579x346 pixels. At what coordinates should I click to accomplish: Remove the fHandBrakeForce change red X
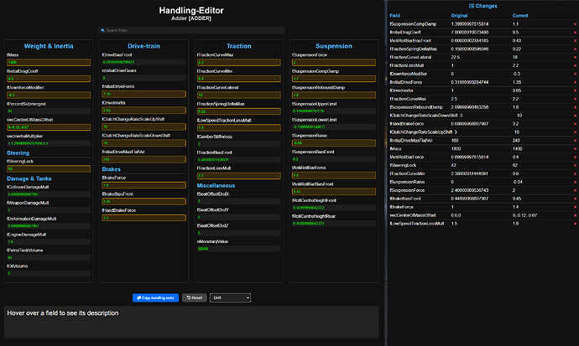pyautogui.click(x=575, y=124)
